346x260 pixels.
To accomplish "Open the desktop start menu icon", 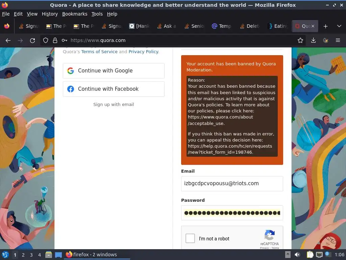I will pyautogui.click(x=5, y=255).
